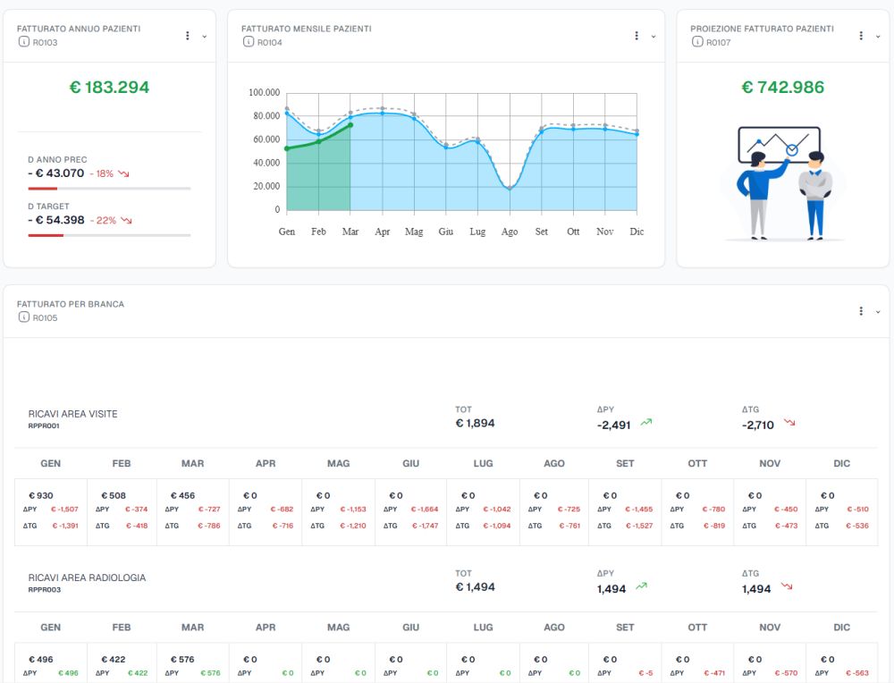The width and height of the screenshot is (894, 683).
Task: Click Area Radiologia TOT value € 1,494
Action: [x=475, y=586]
